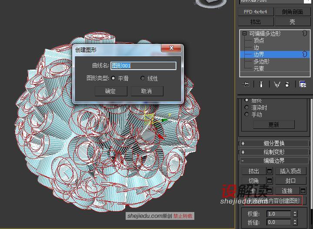Screen dimensions: 313x229
Task: Pin the modifier stack with pushpin icon
Action: click(246, 84)
